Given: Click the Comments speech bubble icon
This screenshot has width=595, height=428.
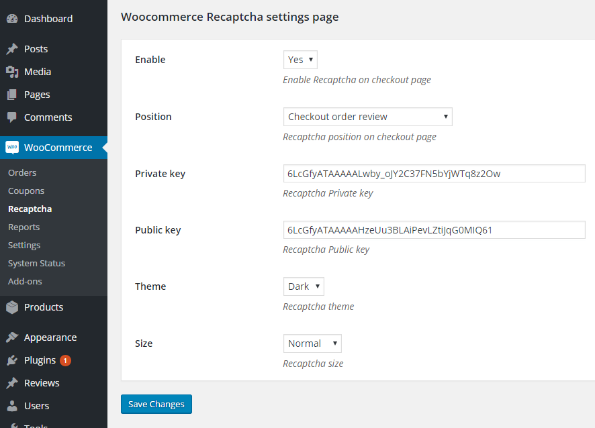Looking at the screenshot, I should [12, 117].
